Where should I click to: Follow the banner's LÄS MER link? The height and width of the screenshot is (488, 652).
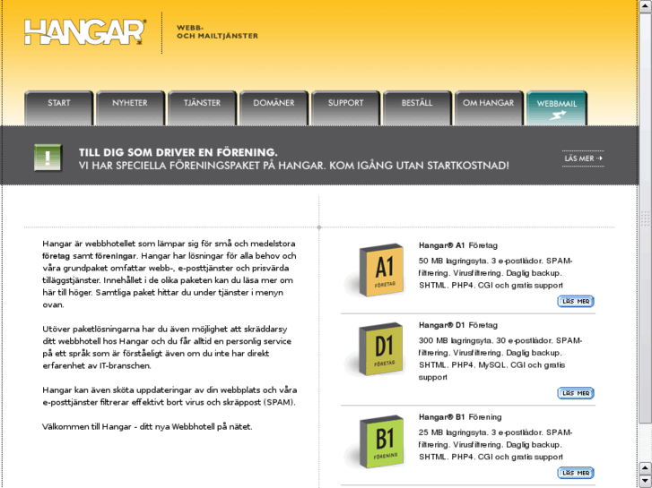pos(583,158)
